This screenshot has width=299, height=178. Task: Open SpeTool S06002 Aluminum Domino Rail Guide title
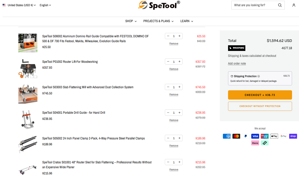tap(95, 39)
